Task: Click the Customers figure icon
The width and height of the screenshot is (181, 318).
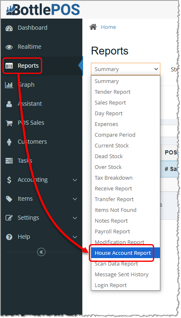Action: (9, 142)
